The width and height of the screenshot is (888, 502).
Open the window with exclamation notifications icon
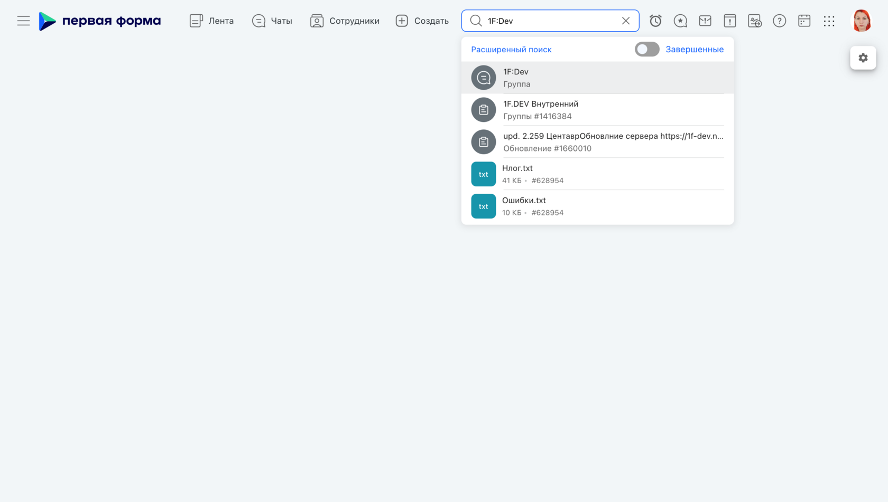(x=730, y=21)
